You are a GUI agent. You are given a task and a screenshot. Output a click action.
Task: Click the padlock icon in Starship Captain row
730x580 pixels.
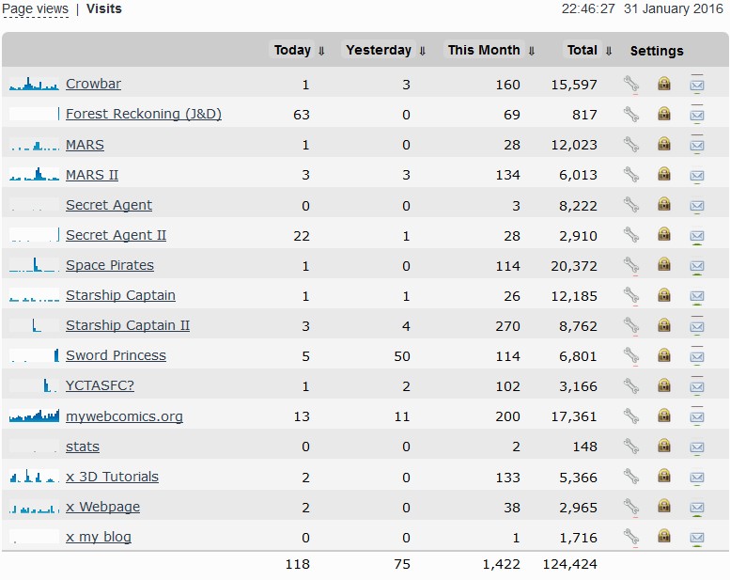point(664,295)
